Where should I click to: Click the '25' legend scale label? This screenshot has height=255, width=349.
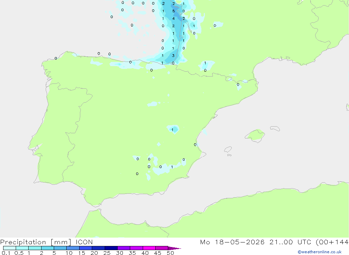[107, 253]
